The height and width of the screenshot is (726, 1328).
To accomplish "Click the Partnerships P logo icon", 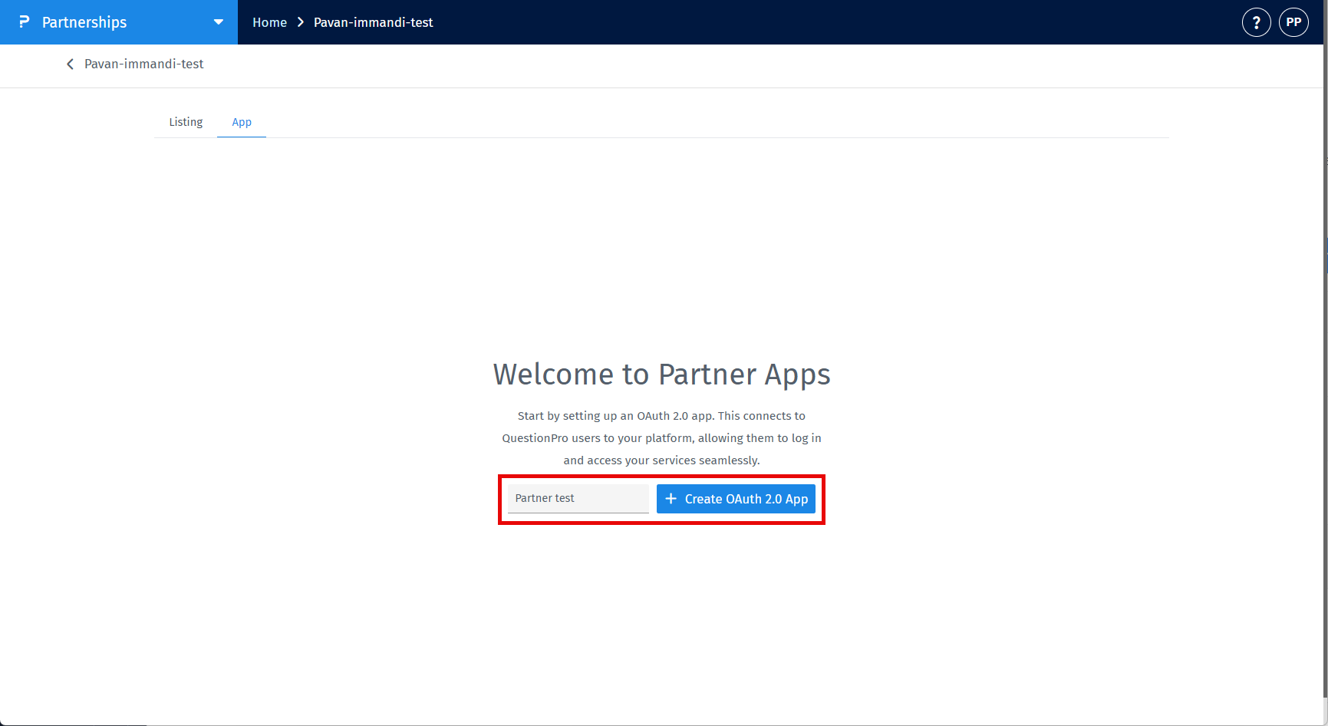I will click(24, 22).
